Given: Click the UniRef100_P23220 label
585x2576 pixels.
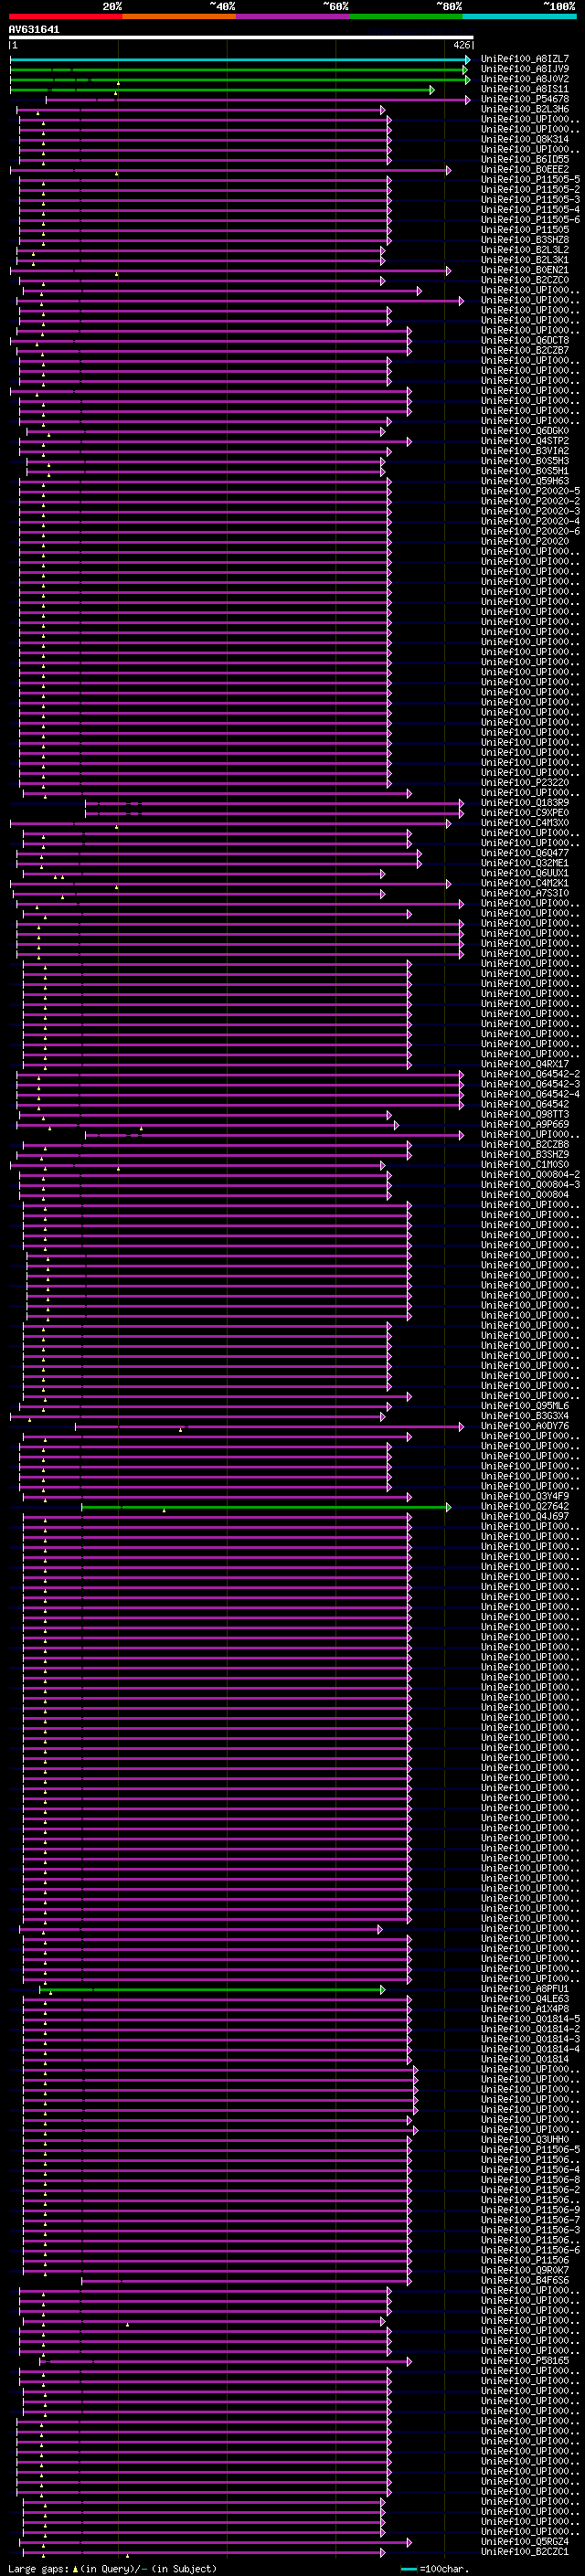Looking at the screenshot, I should pos(525,783).
